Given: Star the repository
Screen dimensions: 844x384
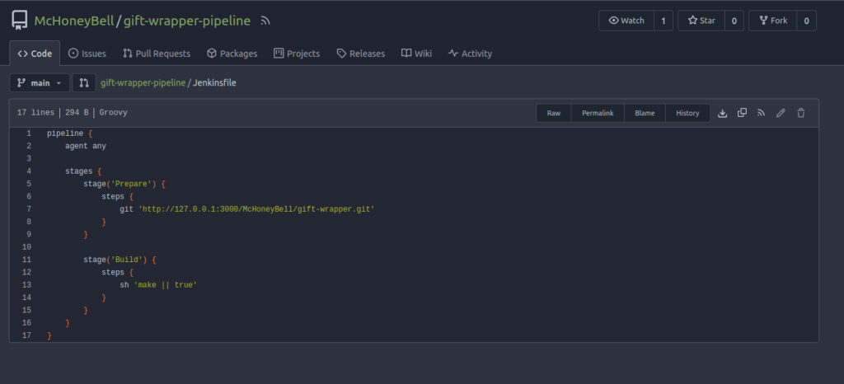Looking at the screenshot, I should coord(701,21).
